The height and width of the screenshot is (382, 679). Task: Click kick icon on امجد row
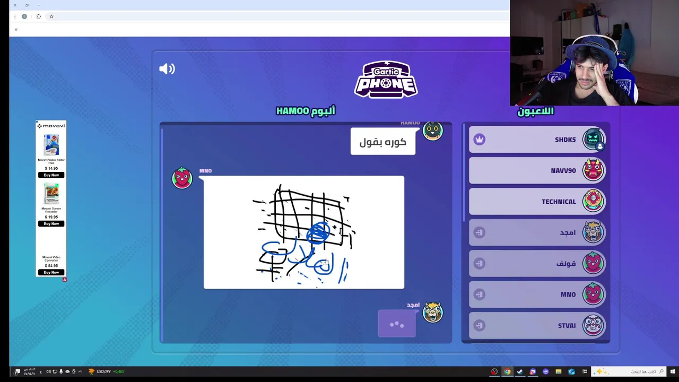pos(480,232)
